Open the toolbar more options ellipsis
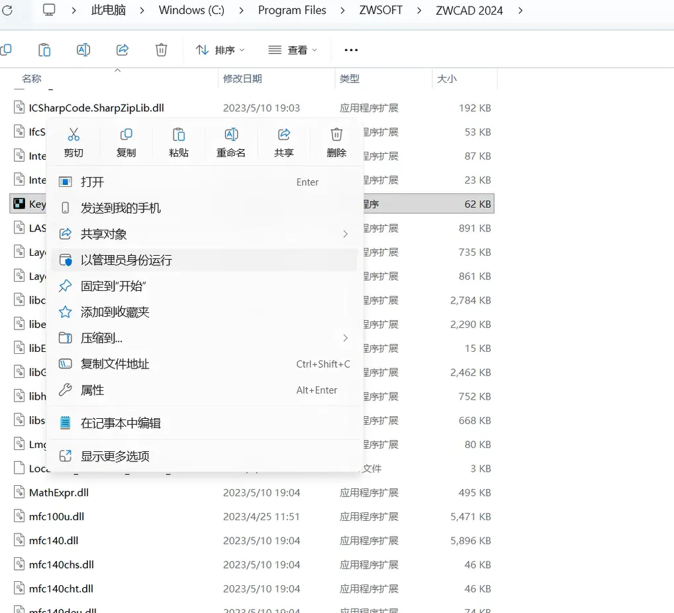Image resolution: width=674 pixels, height=613 pixels. point(351,50)
